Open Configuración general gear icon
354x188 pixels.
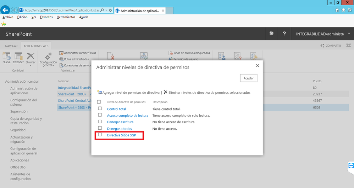tap(48, 56)
